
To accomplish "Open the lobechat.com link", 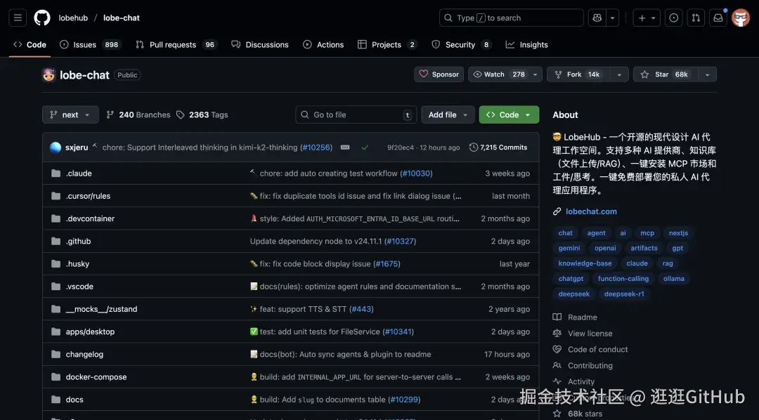I will (591, 211).
